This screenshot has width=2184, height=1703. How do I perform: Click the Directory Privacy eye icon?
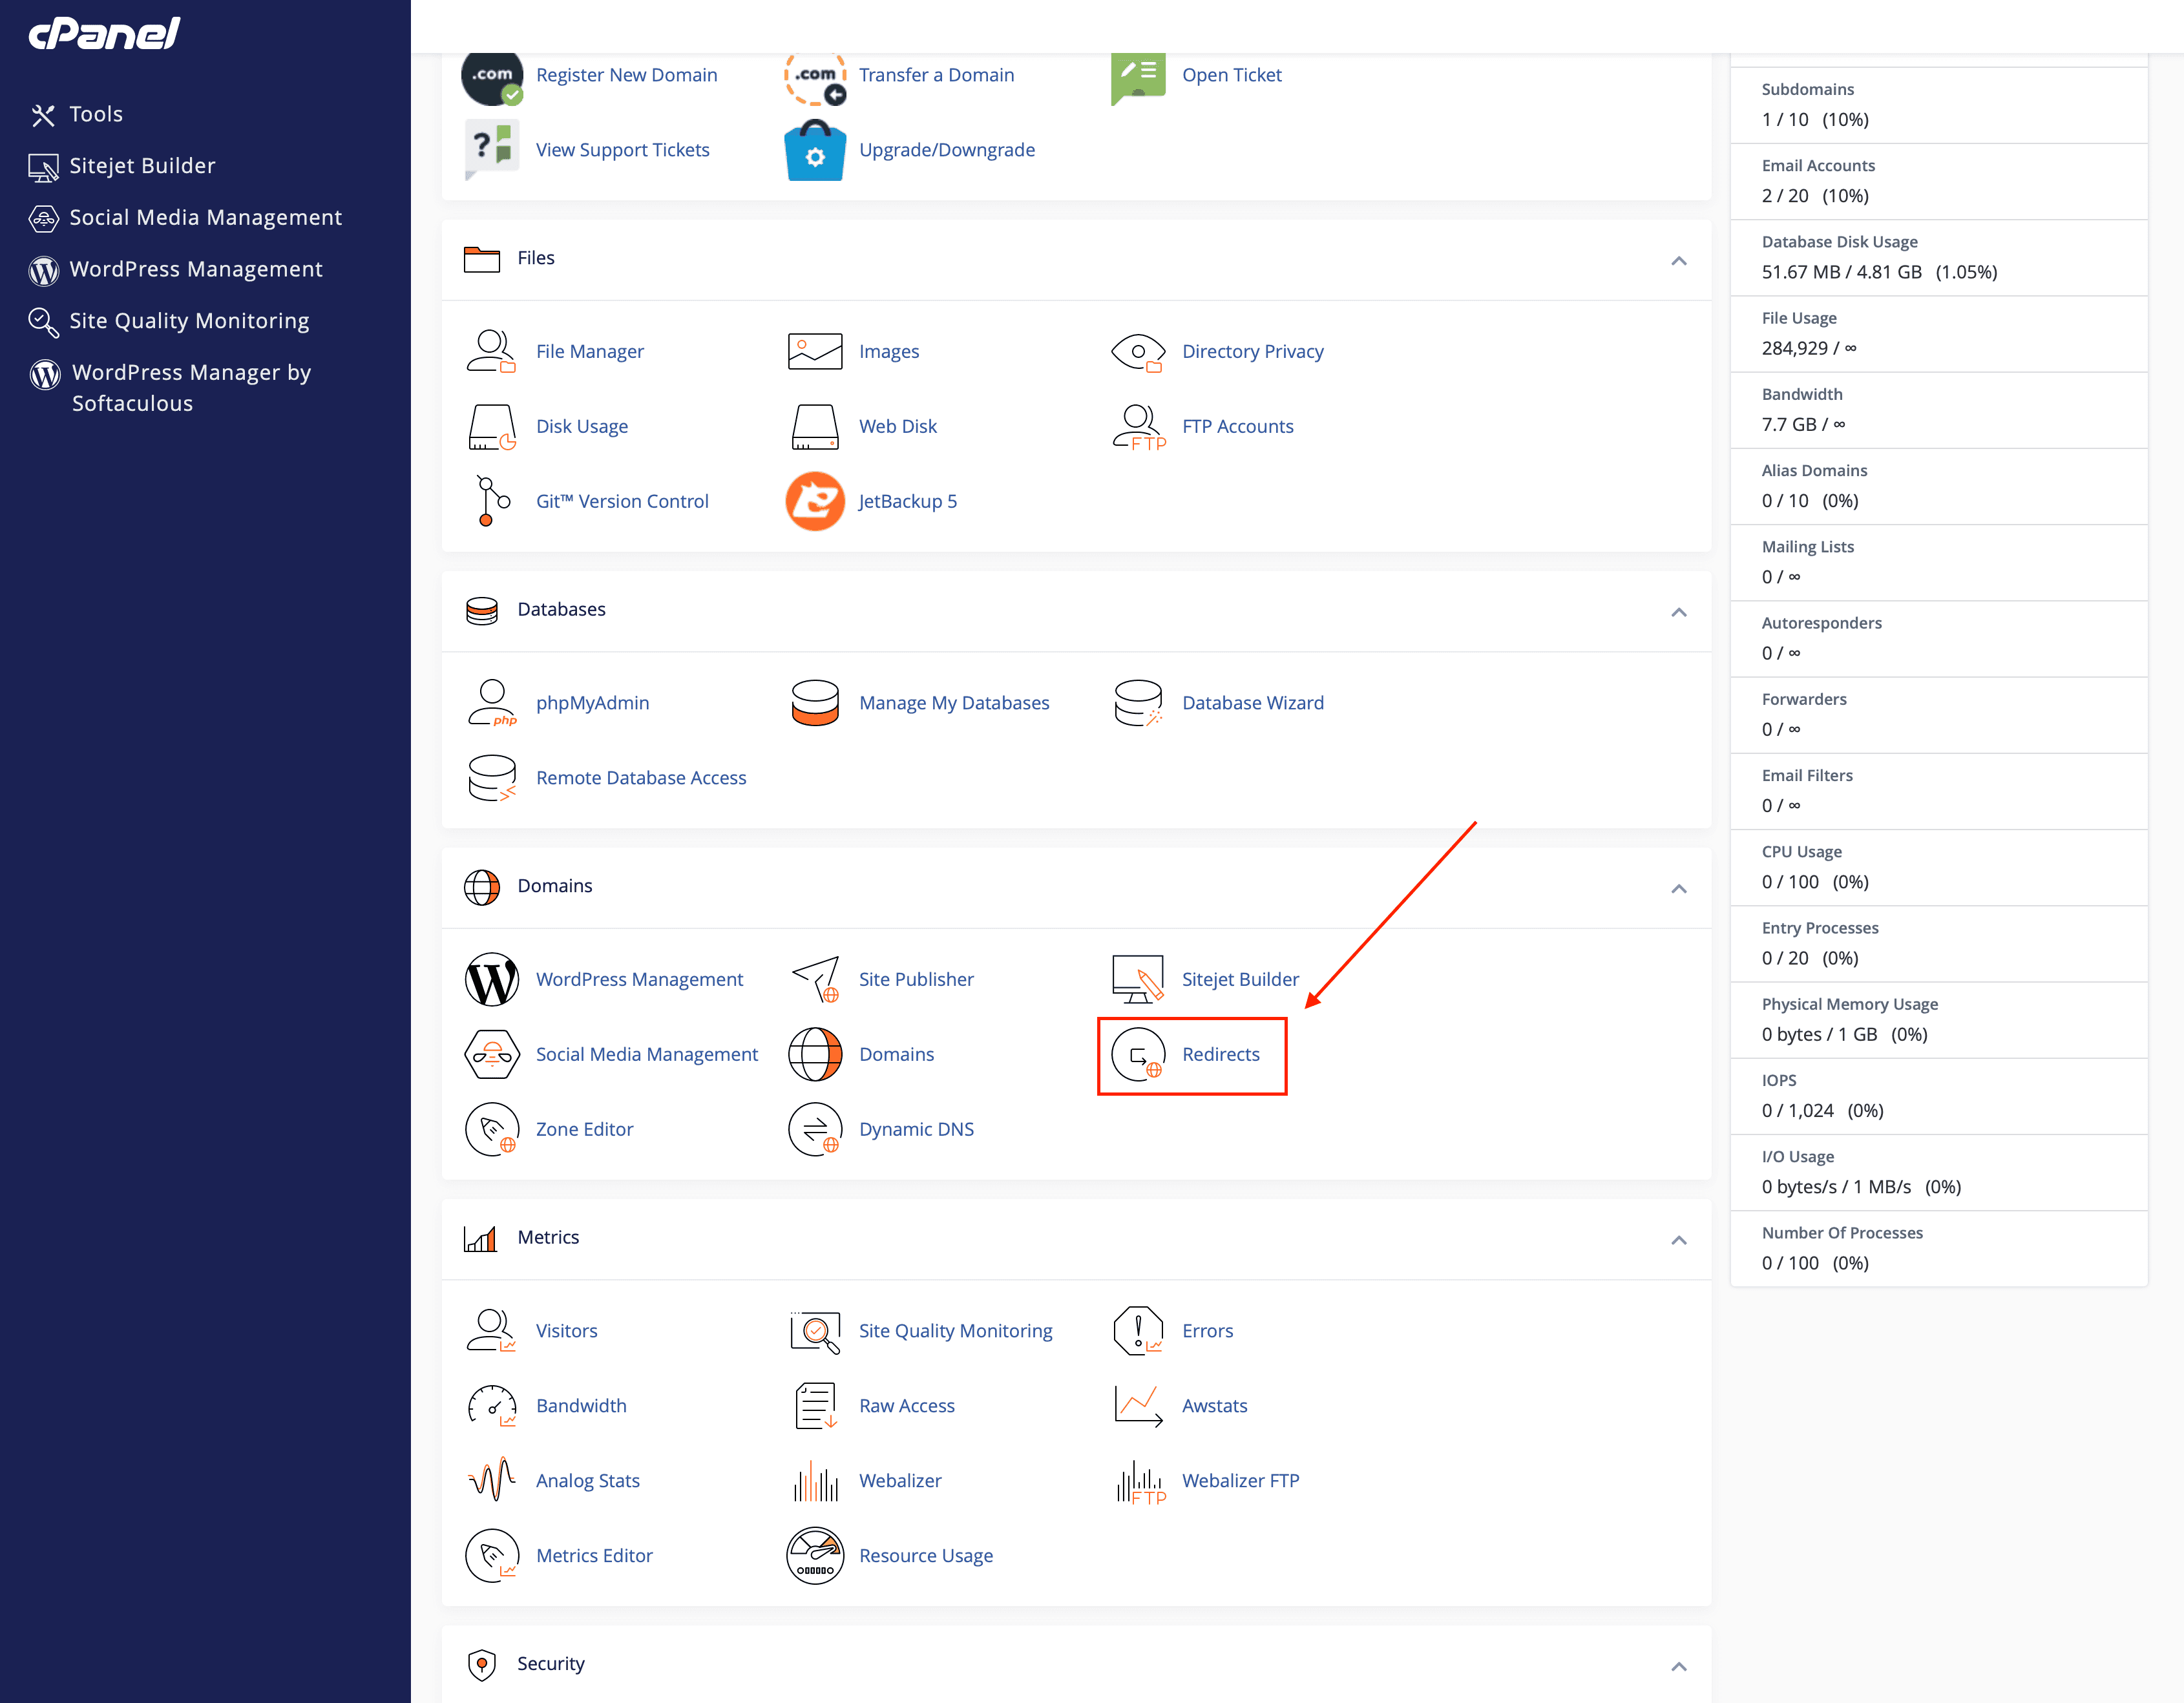pos(1138,352)
